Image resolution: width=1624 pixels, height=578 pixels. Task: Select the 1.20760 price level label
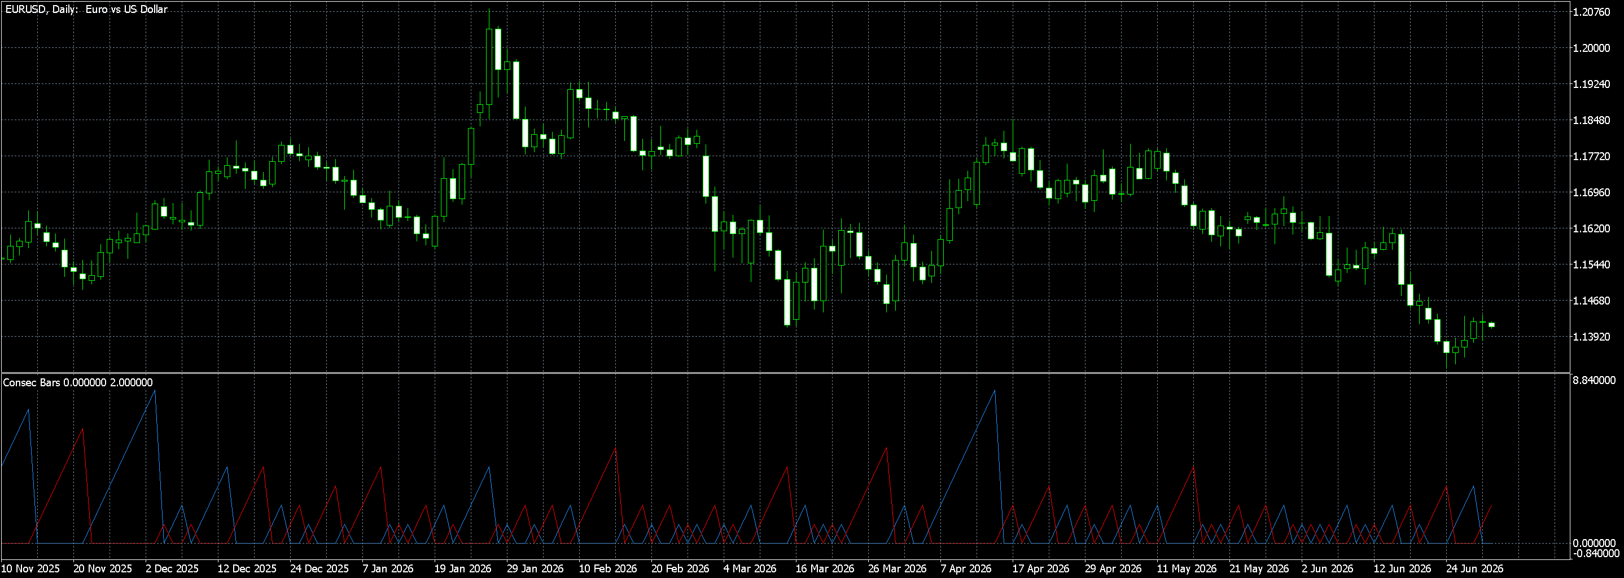[1592, 12]
